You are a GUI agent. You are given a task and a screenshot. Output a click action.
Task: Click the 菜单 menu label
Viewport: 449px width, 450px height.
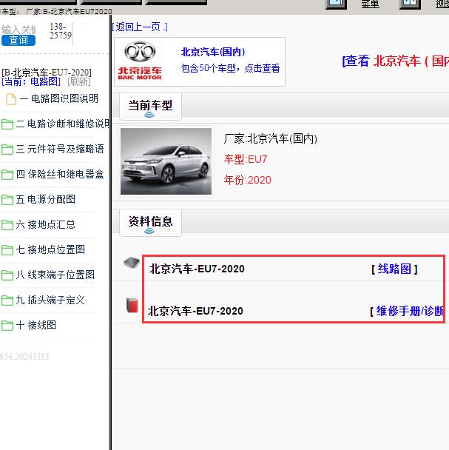(x=370, y=4)
